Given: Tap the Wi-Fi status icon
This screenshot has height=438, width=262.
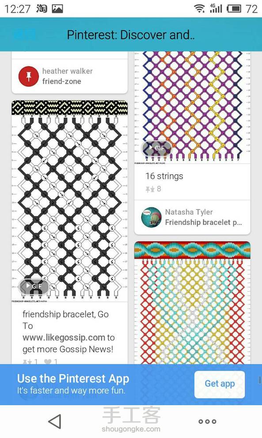Looking at the screenshot, I should point(199,9).
